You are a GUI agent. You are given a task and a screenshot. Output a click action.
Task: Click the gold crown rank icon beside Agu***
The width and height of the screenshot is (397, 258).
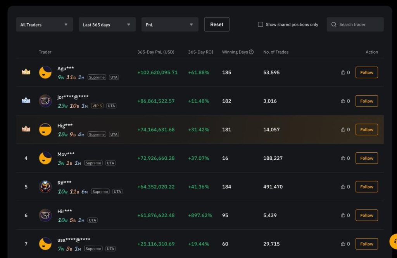(x=26, y=71)
